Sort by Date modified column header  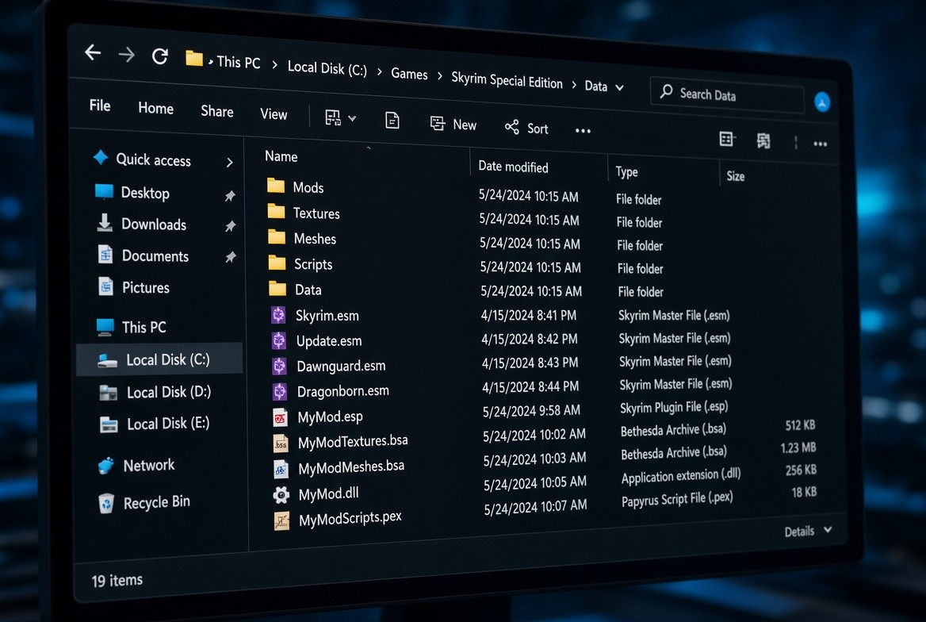pos(513,167)
